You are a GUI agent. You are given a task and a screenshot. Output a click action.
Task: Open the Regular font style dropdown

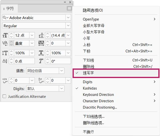pyautogui.click(x=68, y=25)
